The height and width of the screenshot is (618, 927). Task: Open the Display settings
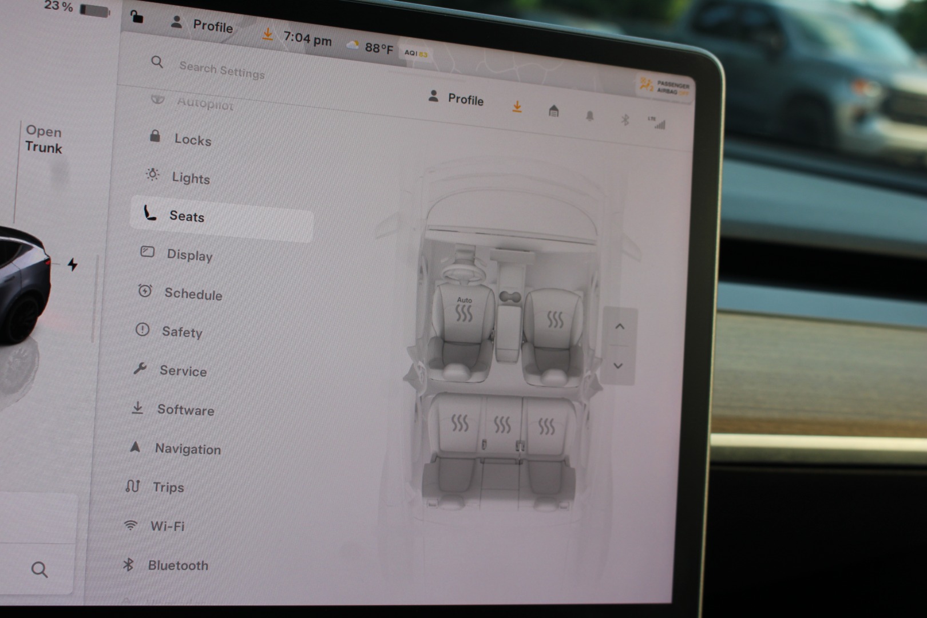coord(176,254)
